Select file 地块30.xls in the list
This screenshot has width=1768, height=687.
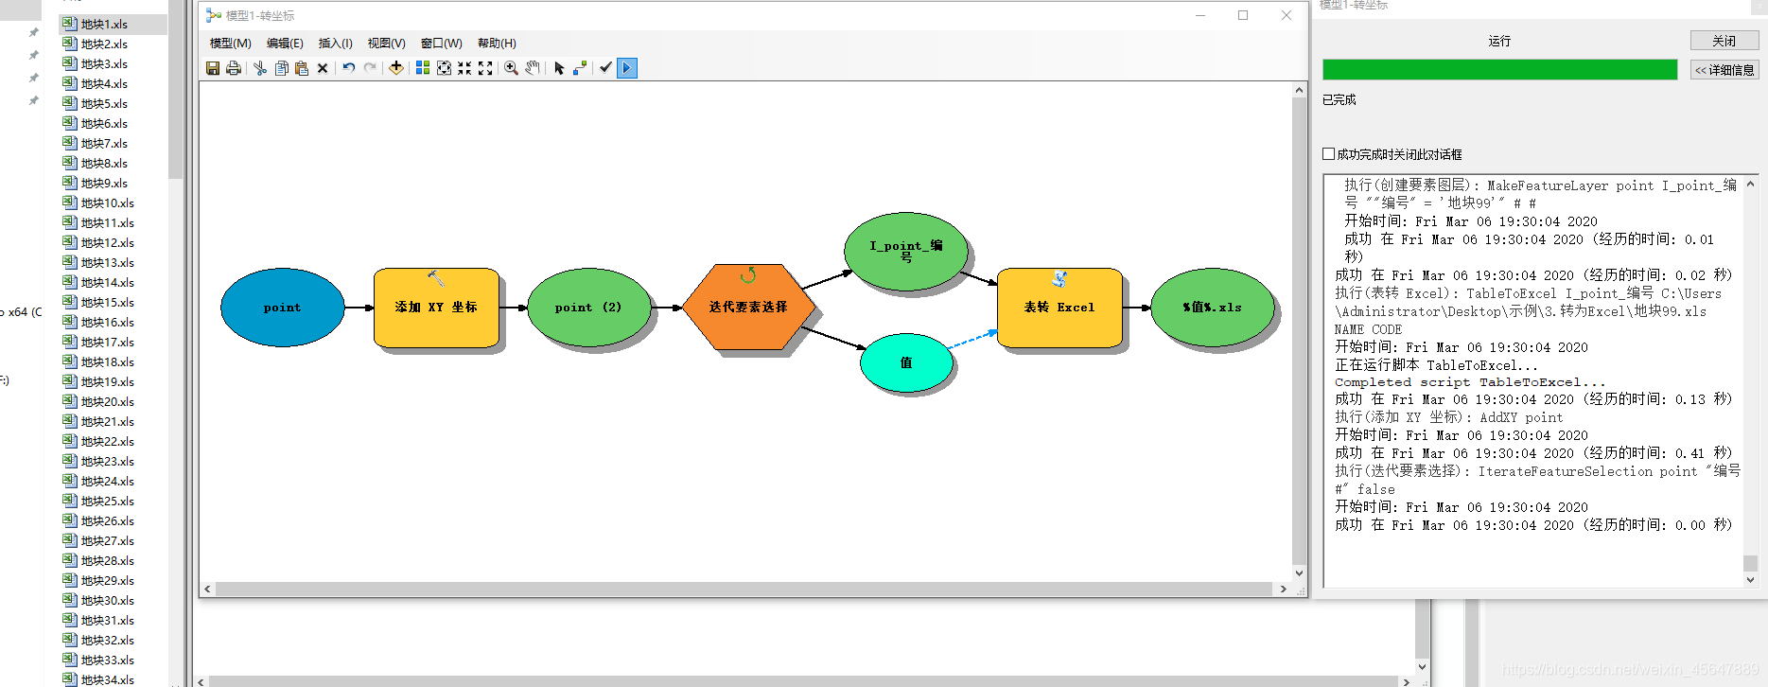tap(108, 601)
